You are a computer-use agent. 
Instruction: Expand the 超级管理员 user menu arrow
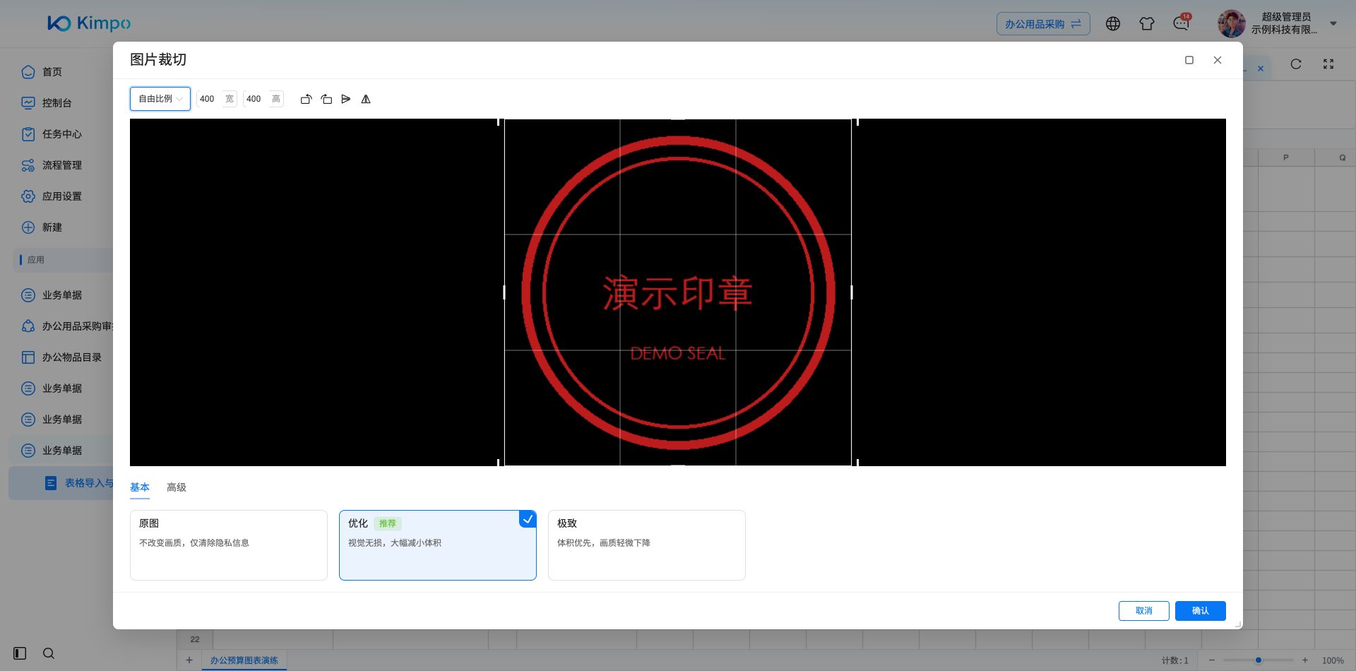[1333, 23]
